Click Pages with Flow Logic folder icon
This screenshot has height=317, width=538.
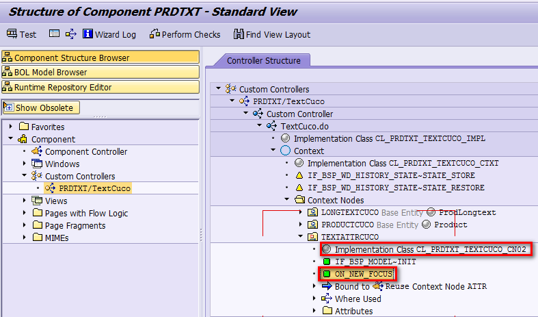click(x=38, y=213)
